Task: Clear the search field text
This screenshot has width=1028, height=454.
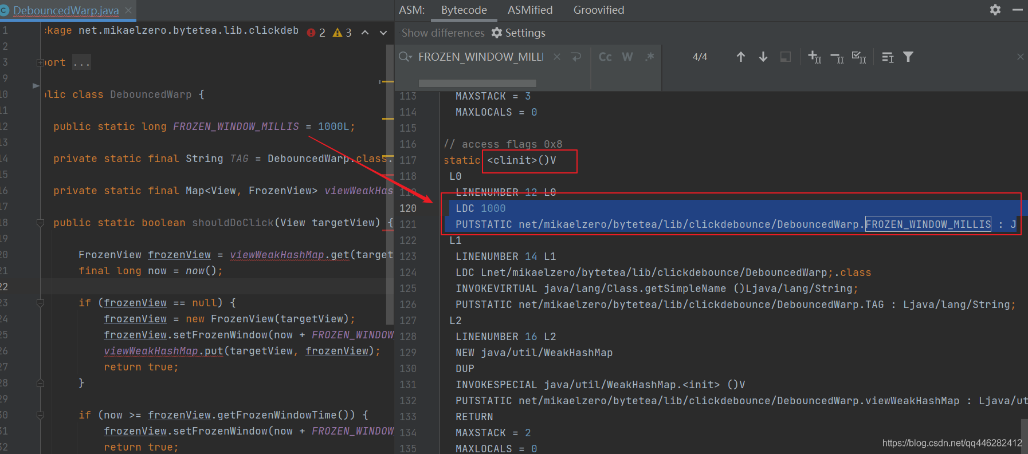Action: pos(557,57)
